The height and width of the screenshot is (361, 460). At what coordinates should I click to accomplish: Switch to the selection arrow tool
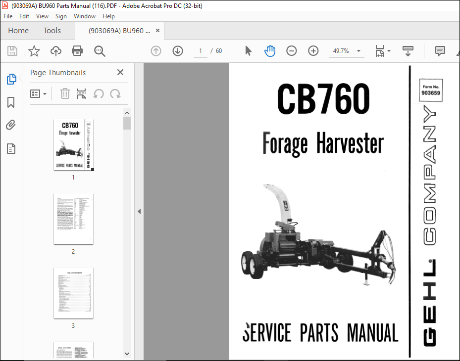[x=248, y=51]
